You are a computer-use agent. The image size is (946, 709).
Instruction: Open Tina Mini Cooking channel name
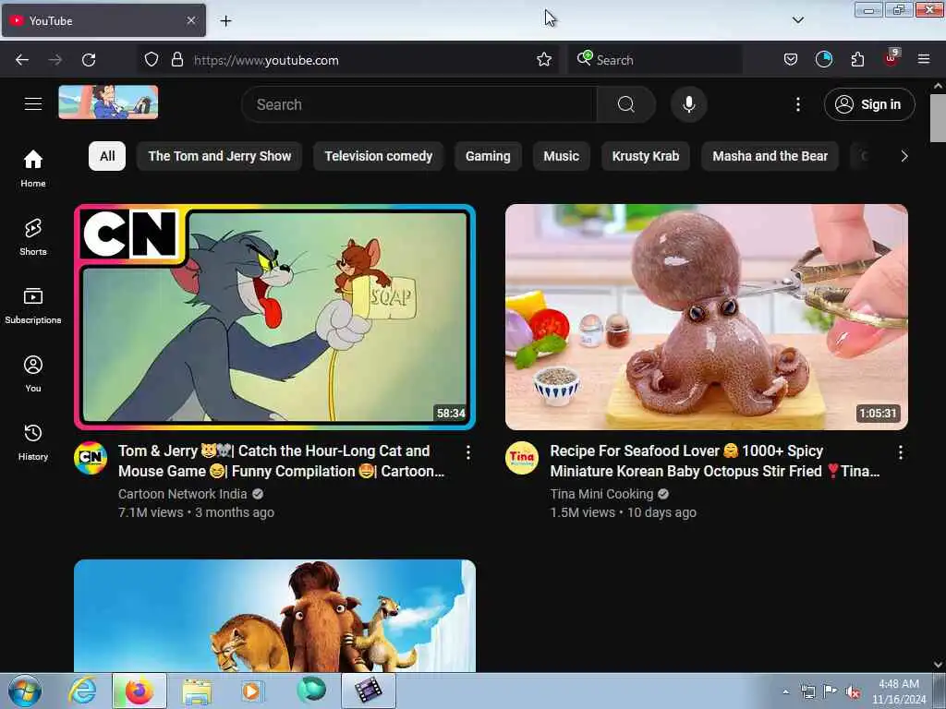[x=601, y=494]
